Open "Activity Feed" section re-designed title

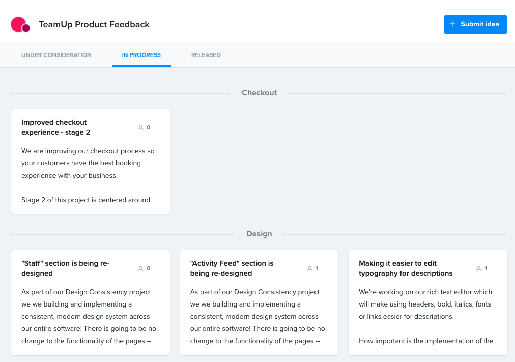click(232, 268)
